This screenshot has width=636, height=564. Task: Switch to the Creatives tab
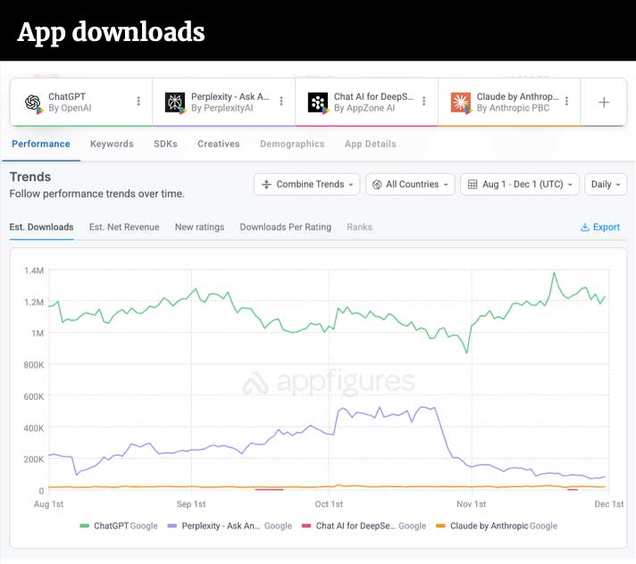click(x=219, y=144)
